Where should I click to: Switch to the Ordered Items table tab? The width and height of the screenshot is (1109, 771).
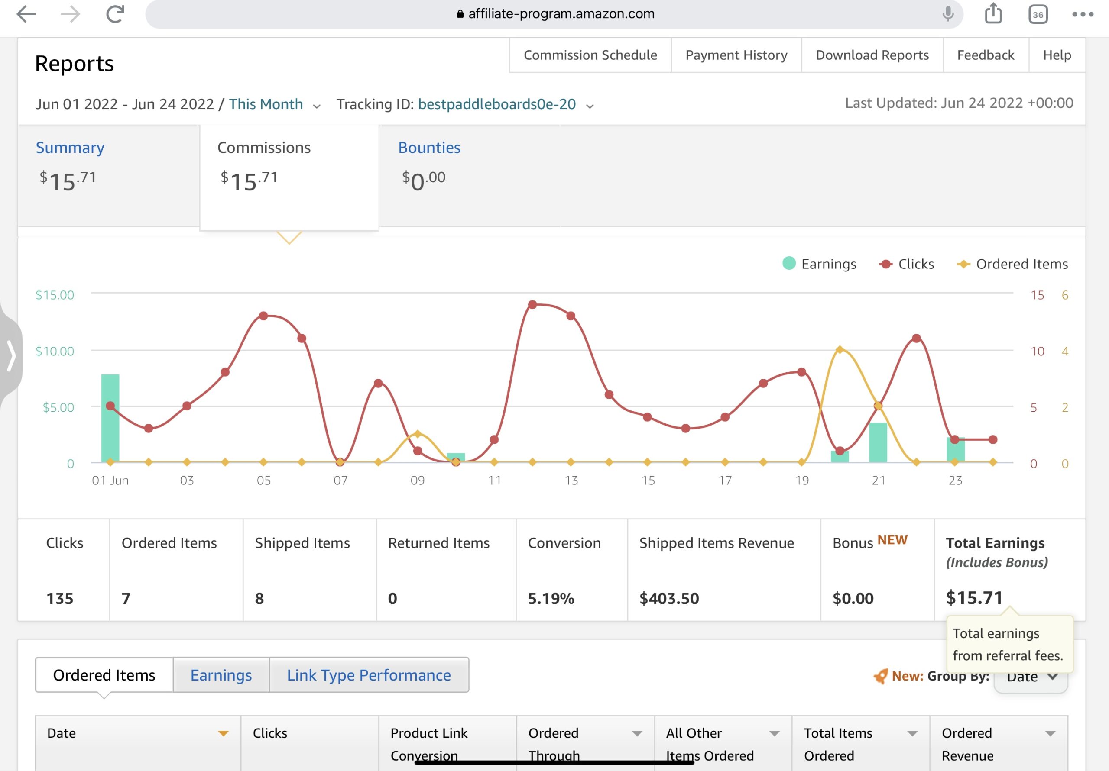coord(104,674)
